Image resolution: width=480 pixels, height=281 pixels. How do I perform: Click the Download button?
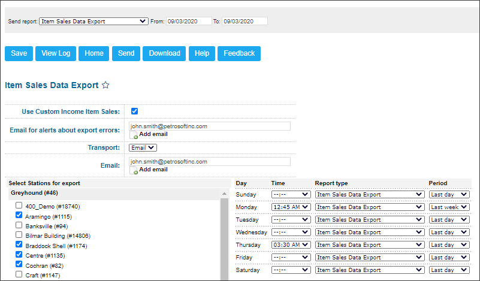pos(164,53)
